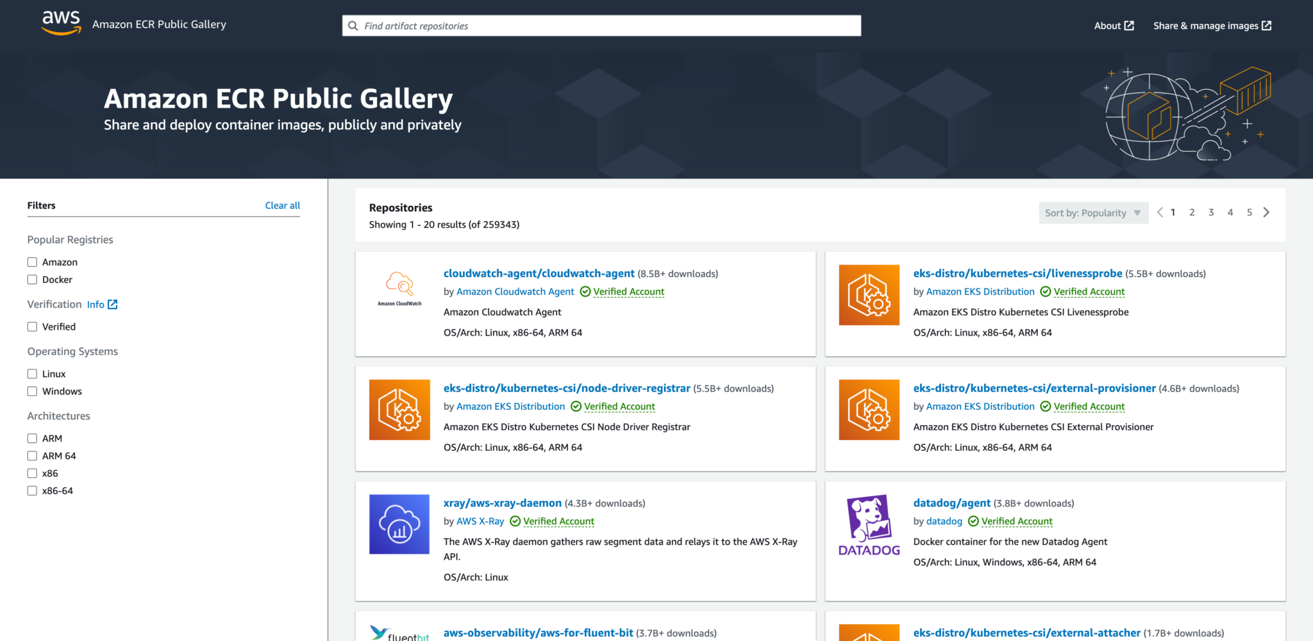The height and width of the screenshot is (641, 1313).
Task: Go to results page 3
Action: point(1211,212)
